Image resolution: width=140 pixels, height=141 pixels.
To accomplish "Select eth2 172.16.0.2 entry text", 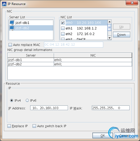I will pos(80,34).
